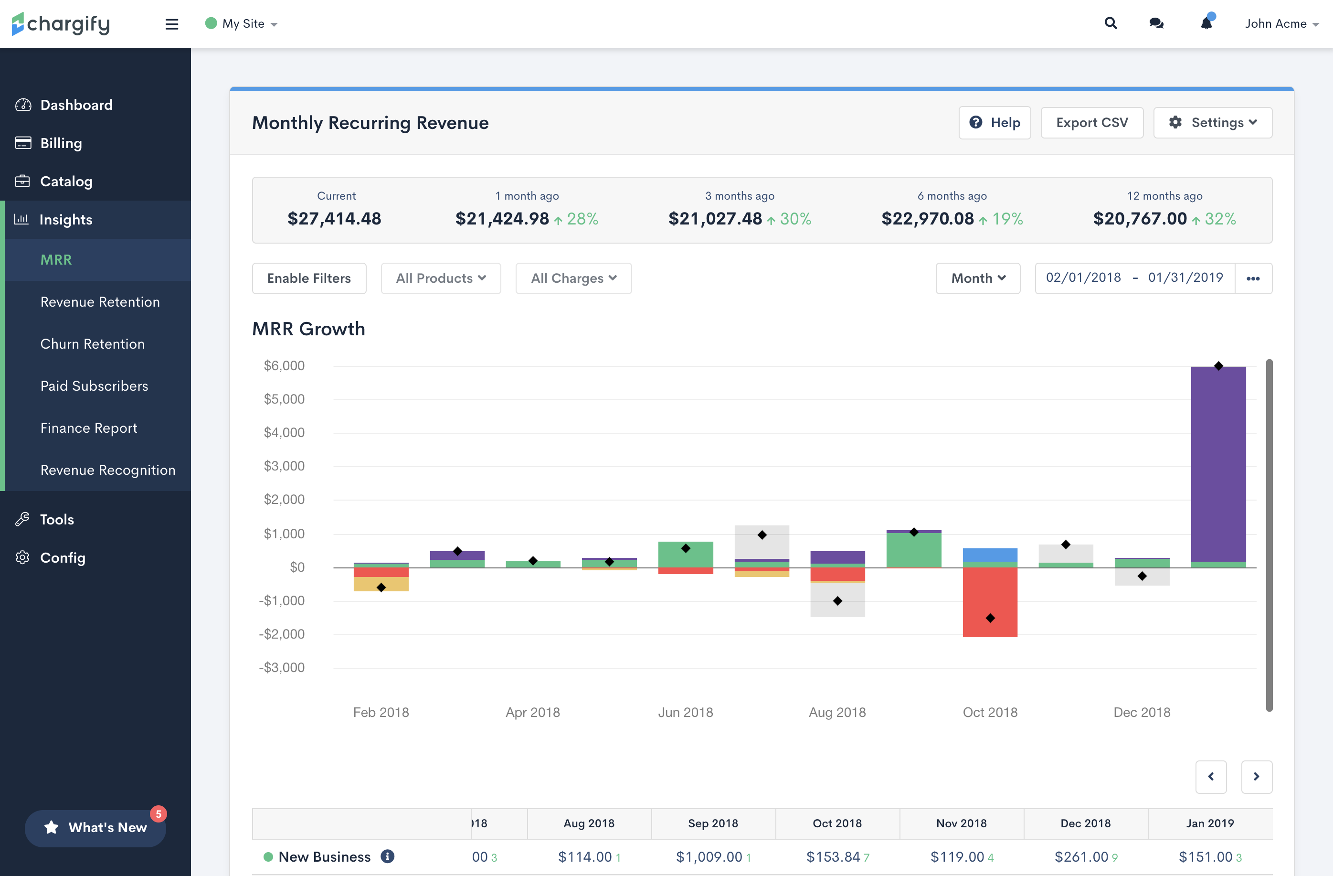Image resolution: width=1333 pixels, height=876 pixels.
Task: Expand the Month interval dropdown
Action: click(977, 278)
